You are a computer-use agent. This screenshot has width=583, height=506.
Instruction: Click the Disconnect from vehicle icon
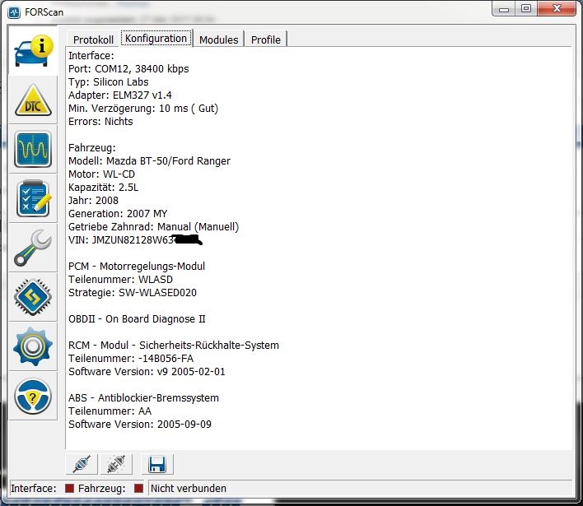click(116, 464)
